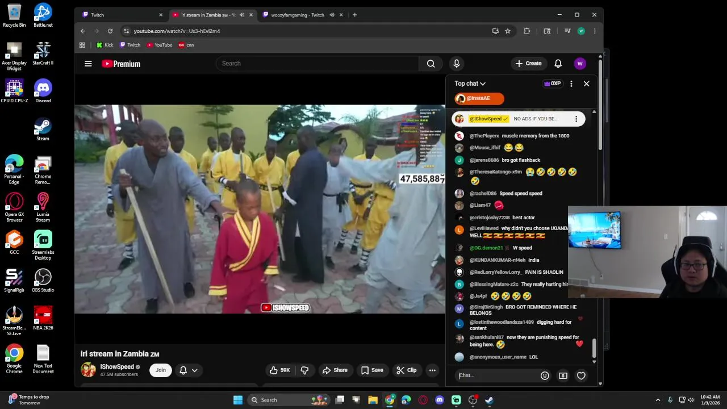Open the Kick bookmark
This screenshot has width=727, height=409.
(105, 45)
